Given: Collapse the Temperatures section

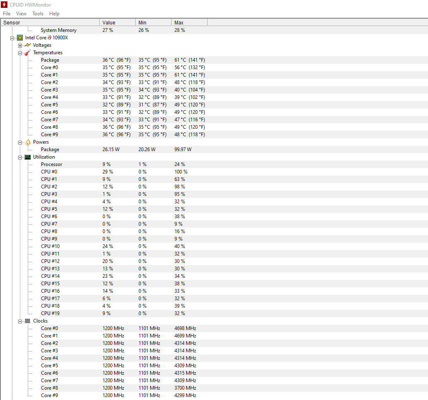Looking at the screenshot, I should tap(20, 53).
